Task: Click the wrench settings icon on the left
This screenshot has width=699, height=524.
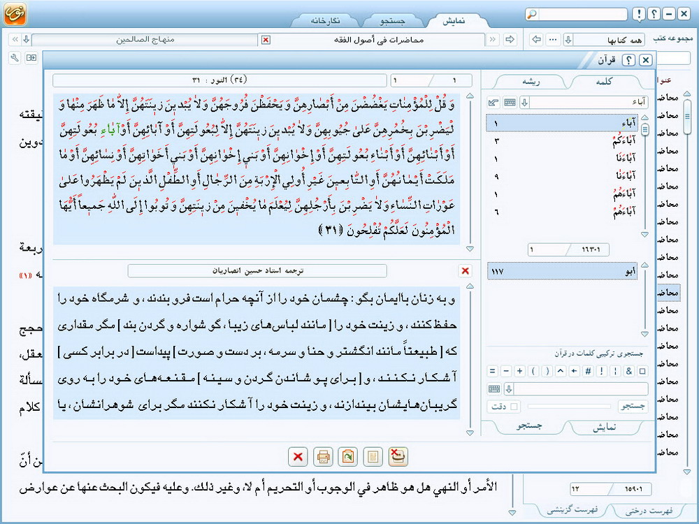Action: [x=15, y=57]
